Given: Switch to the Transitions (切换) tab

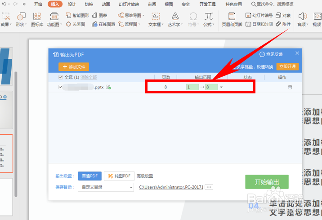Looking at the screenshot, I should [x=89, y=4].
